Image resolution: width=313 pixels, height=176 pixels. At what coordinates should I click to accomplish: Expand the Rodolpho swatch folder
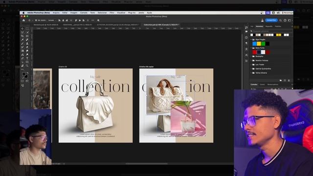pos(251,57)
